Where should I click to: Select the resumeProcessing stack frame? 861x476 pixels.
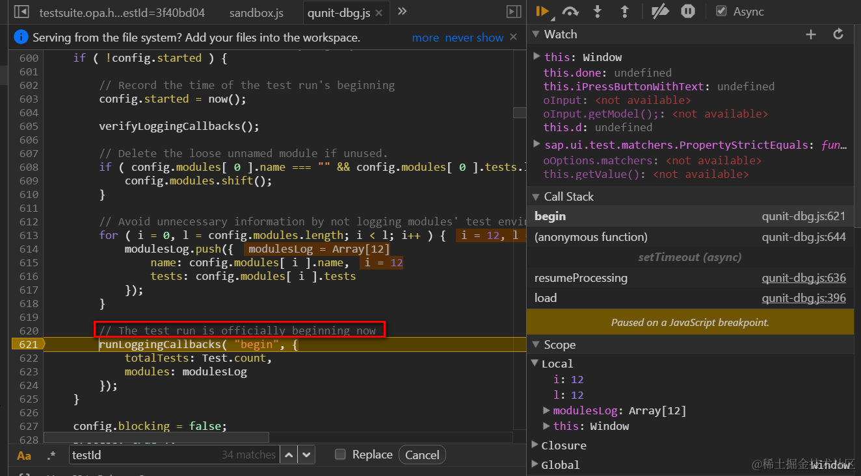690,278
